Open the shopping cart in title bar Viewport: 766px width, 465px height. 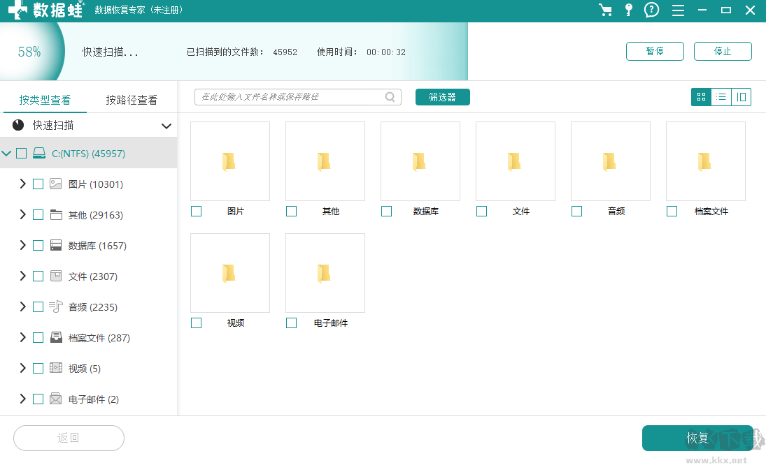click(x=604, y=10)
